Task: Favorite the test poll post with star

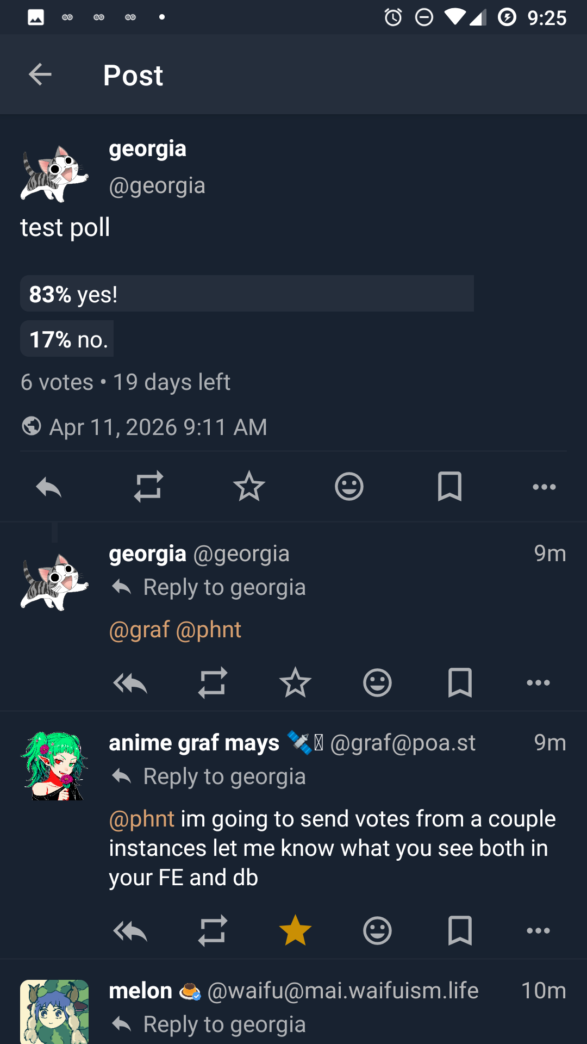Action: pos(249,487)
